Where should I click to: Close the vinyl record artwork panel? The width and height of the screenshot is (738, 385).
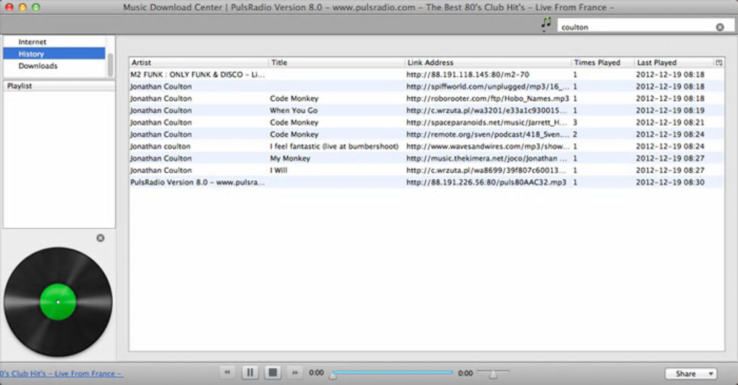click(101, 238)
